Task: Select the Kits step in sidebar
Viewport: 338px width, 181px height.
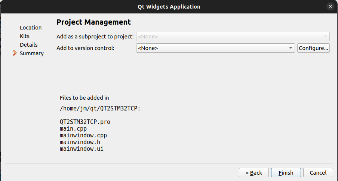Action: coord(25,36)
